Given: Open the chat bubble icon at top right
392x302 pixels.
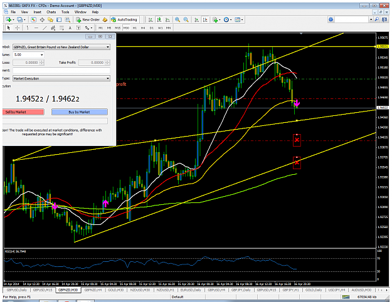Looking at the screenshot, I should (384, 19).
